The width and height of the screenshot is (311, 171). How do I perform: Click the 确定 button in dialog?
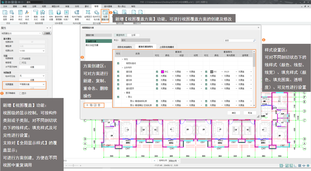[x=234, y=113]
